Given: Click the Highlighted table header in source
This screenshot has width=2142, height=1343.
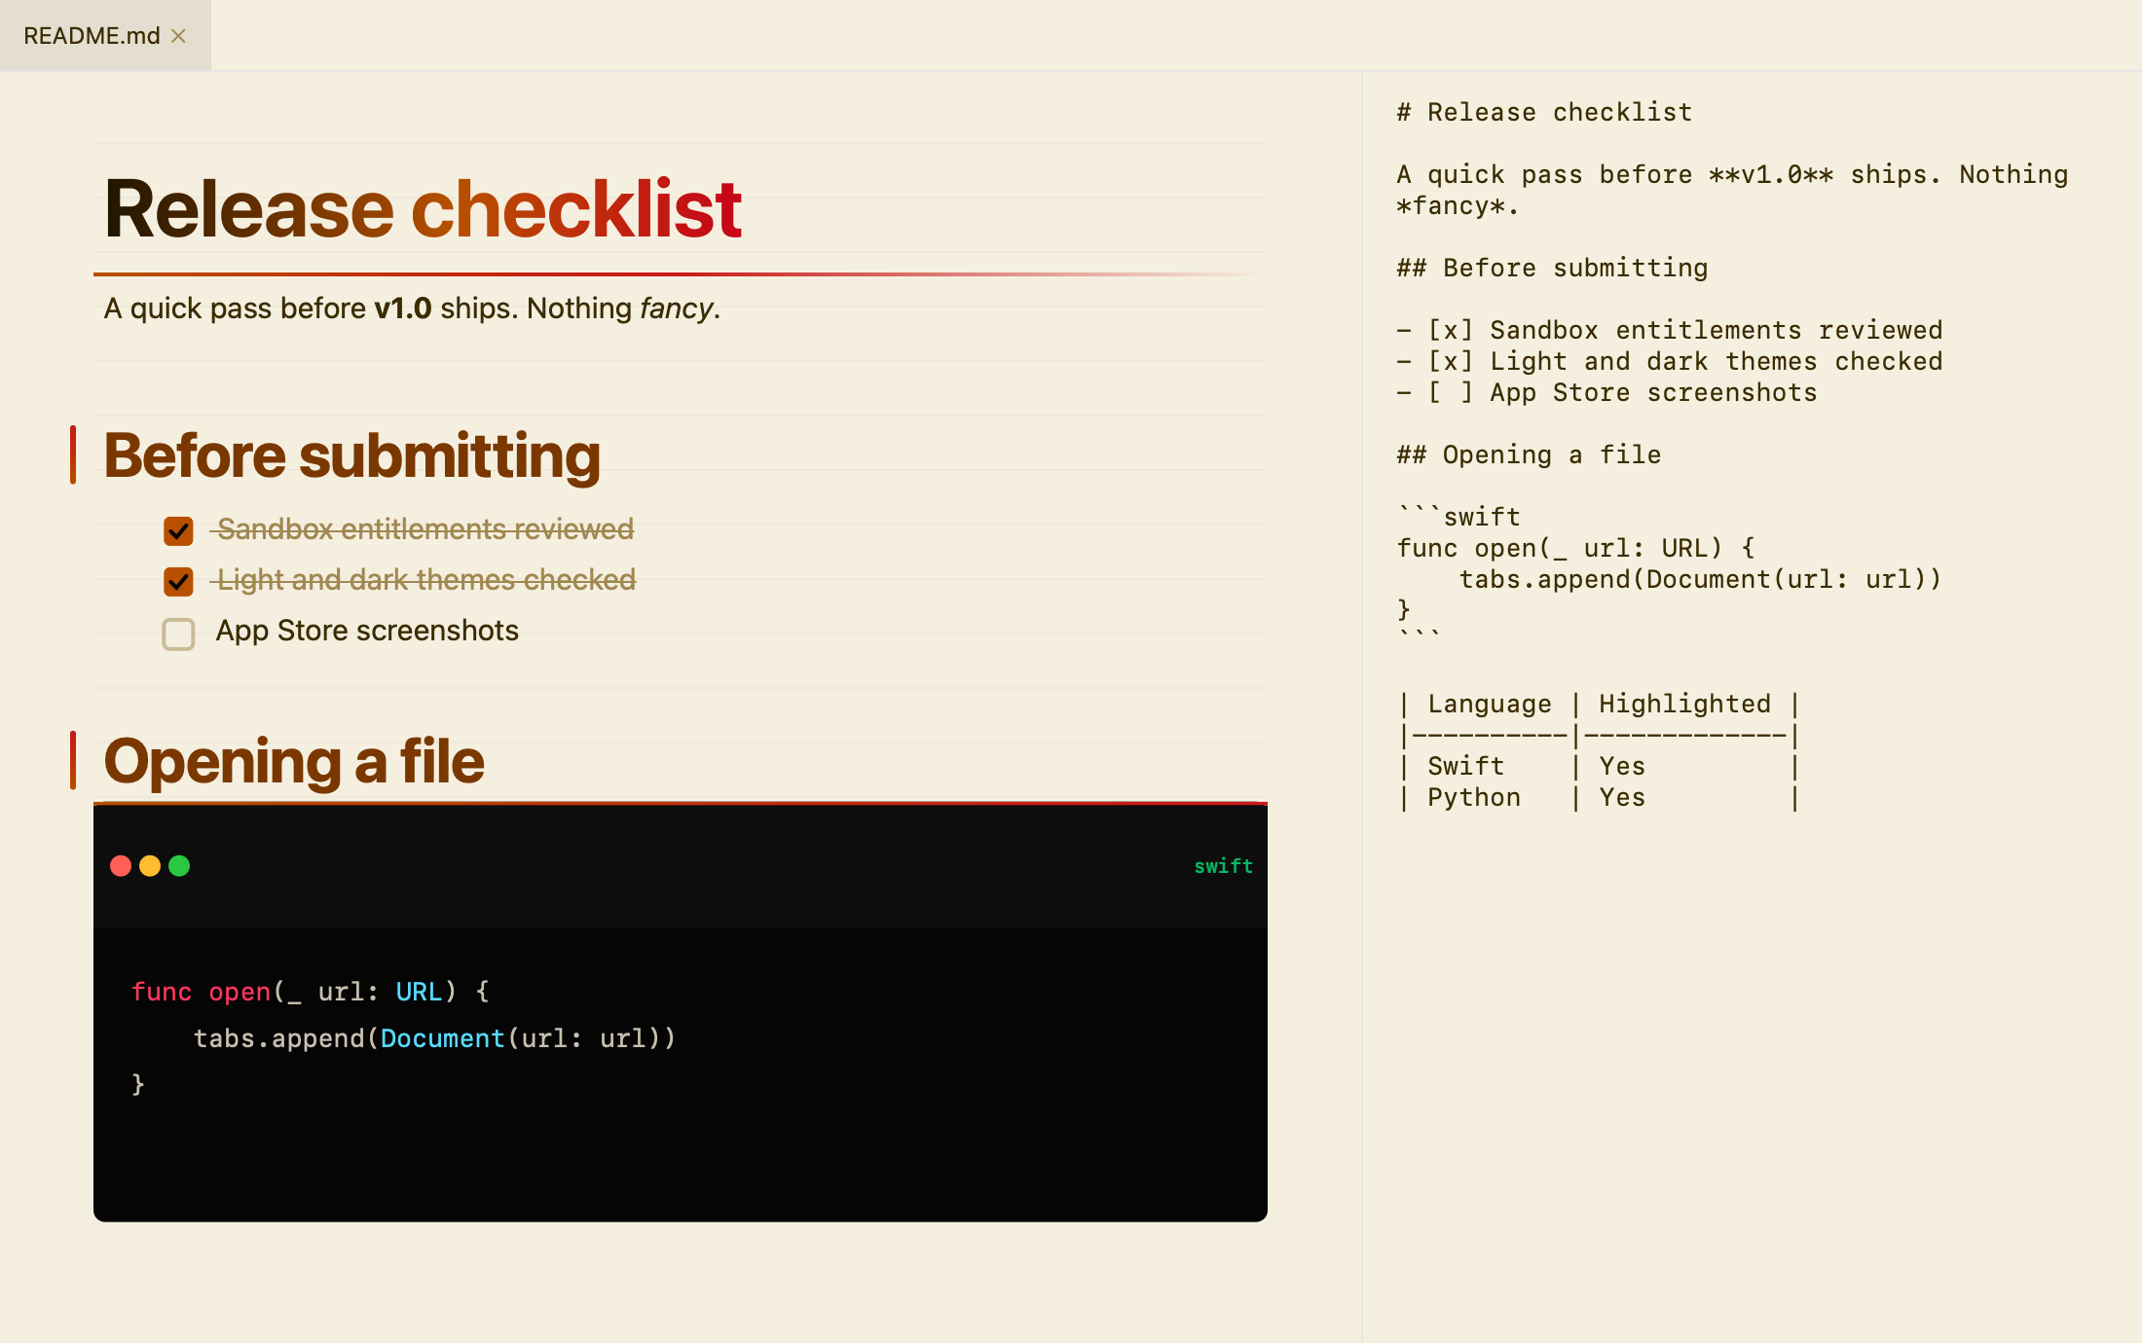Looking at the screenshot, I should point(1684,704).
